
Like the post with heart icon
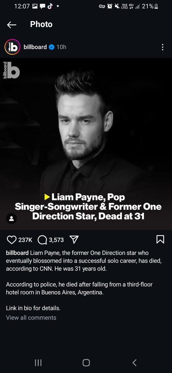(11, 240)
